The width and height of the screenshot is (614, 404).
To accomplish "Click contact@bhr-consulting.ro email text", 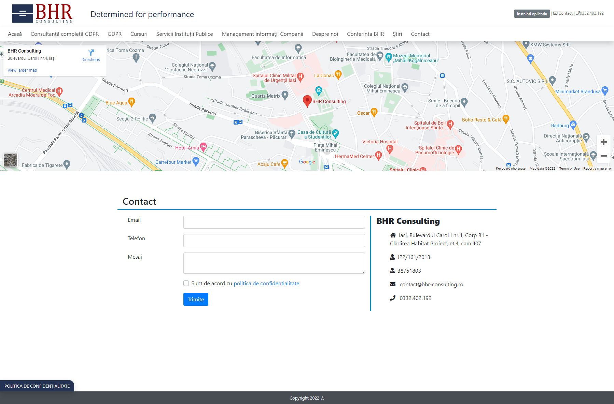I will coord(431,284).
